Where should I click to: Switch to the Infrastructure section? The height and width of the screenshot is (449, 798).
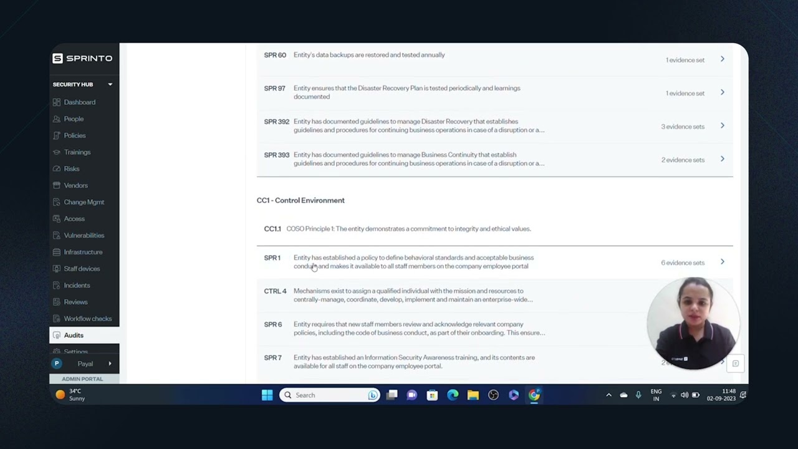[83, 252]
